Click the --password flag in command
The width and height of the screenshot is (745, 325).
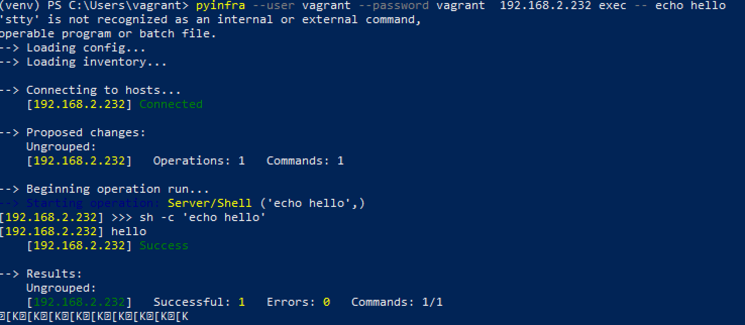point(394,6)
